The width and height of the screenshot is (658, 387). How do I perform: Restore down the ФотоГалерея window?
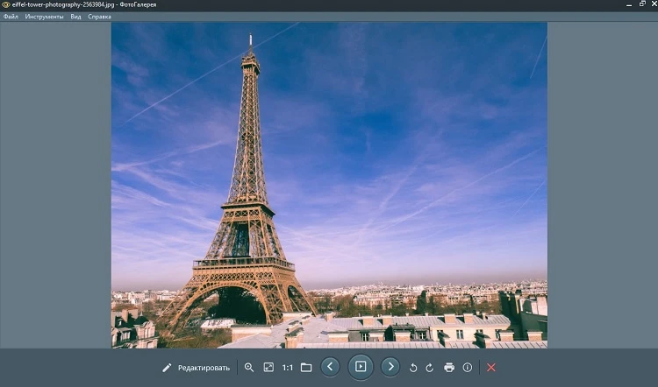[642, 4]
